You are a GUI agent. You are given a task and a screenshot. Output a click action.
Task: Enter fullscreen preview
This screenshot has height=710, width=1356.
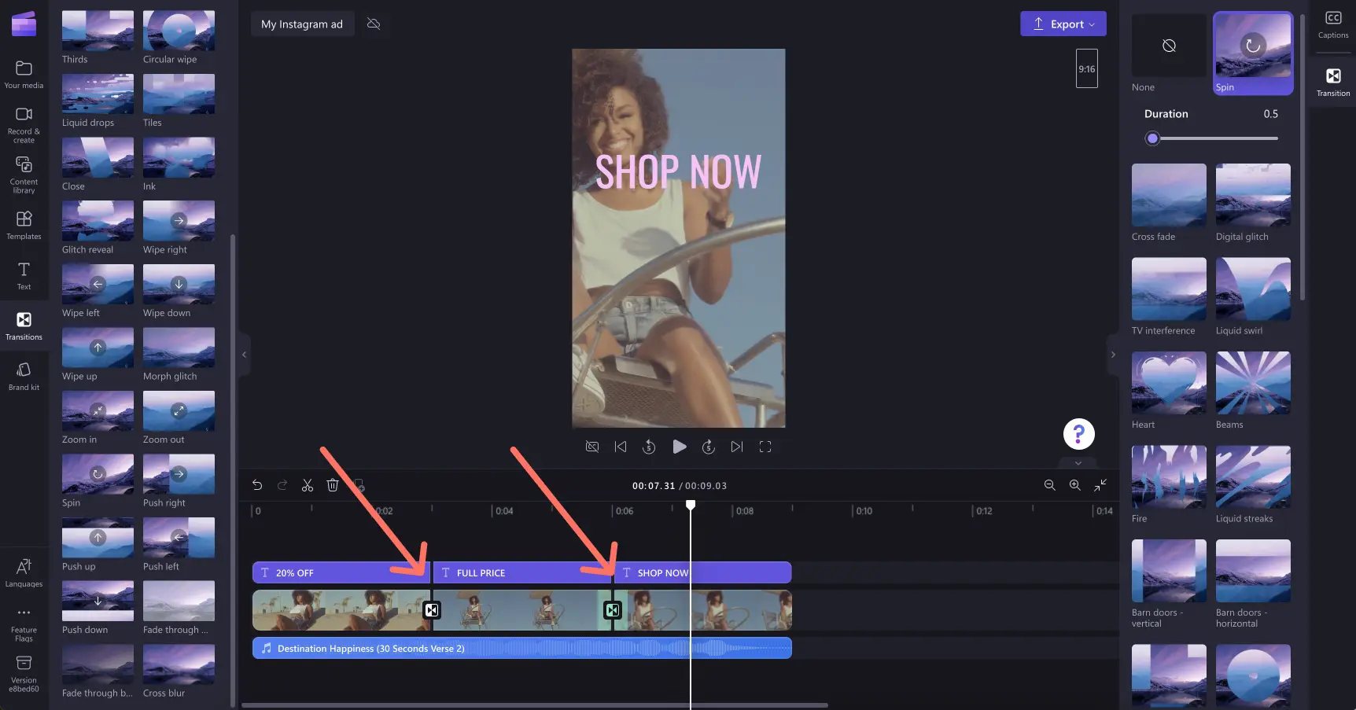click(765, 447)
